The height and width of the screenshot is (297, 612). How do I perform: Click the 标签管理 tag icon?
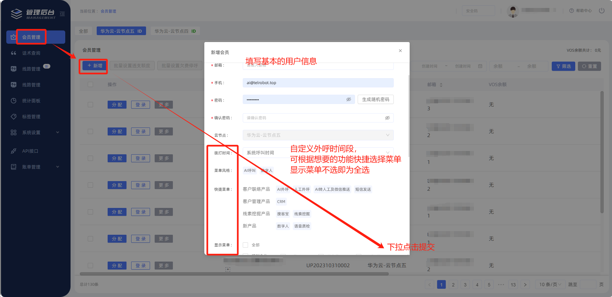click(14, 117)
